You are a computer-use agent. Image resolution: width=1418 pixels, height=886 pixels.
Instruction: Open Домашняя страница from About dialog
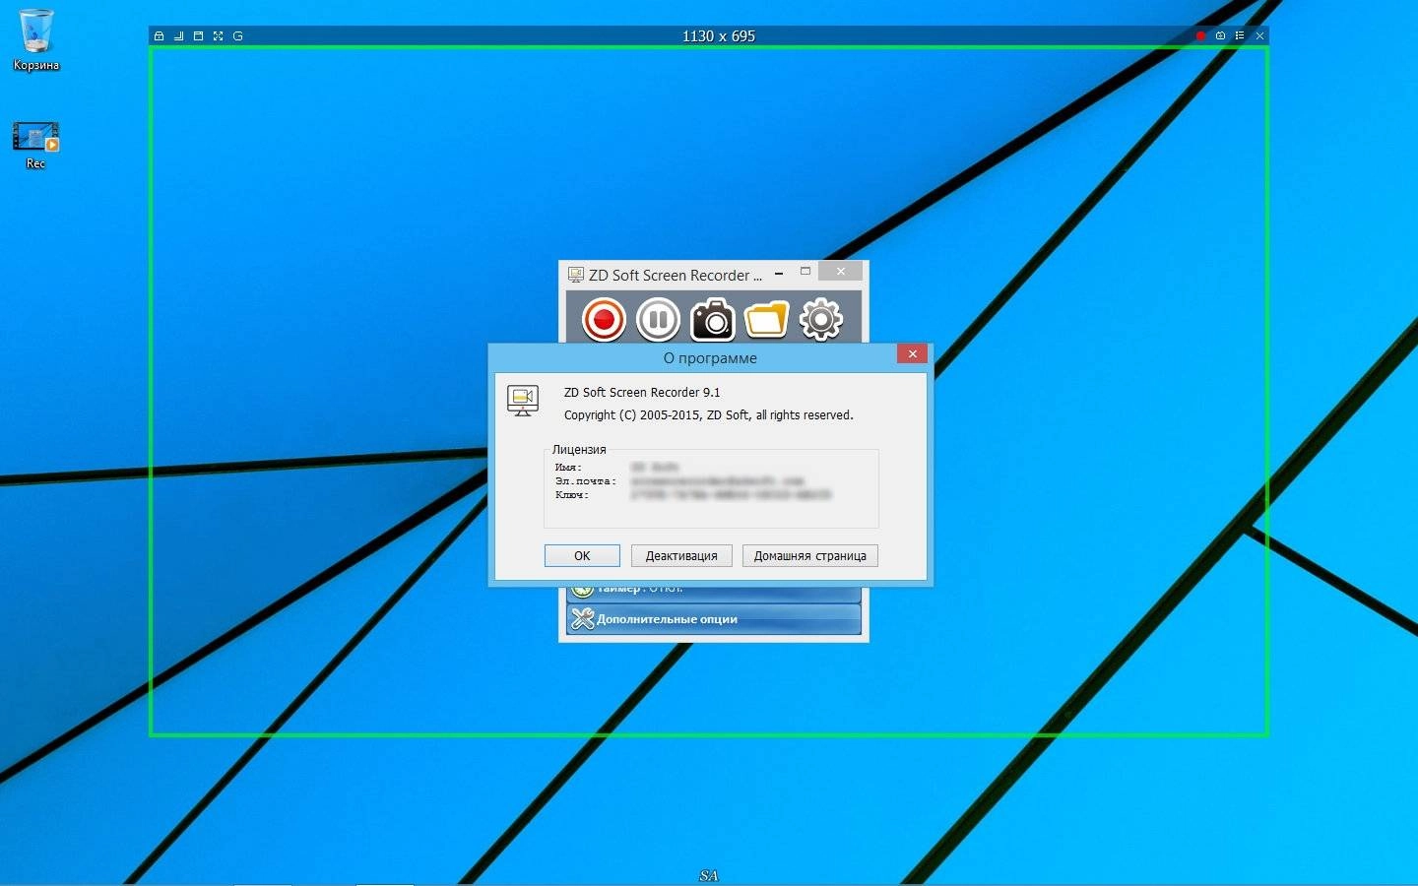pyautogui.click(x=809, y=555)
